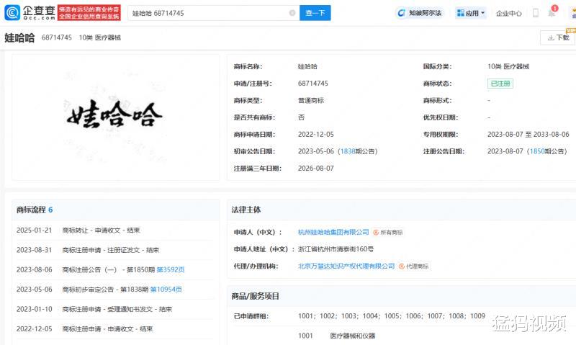Open the mobile phone icon
This screenshot has height=345, width=576.
pos(536,13)
